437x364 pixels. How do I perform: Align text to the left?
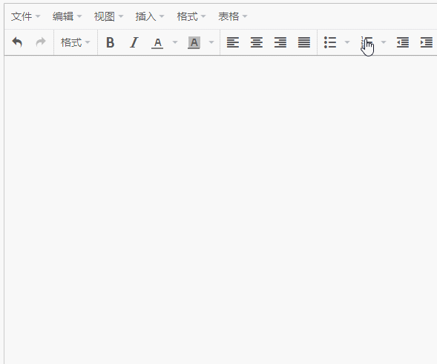(233, 42)
